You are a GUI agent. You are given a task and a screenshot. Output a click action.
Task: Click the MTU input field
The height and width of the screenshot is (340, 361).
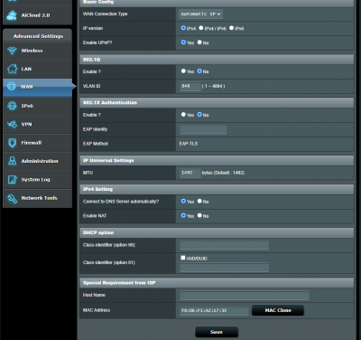[x=190, y=173]
